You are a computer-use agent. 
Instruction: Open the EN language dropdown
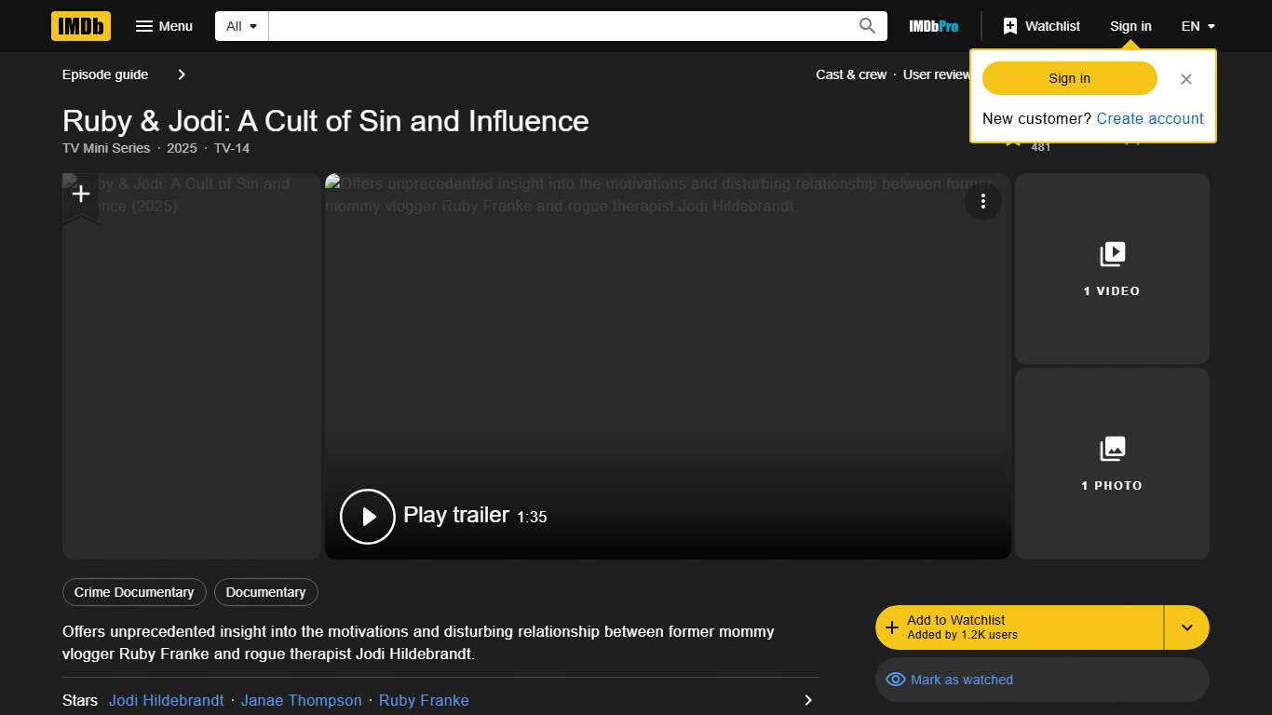tap(1198, 26)
